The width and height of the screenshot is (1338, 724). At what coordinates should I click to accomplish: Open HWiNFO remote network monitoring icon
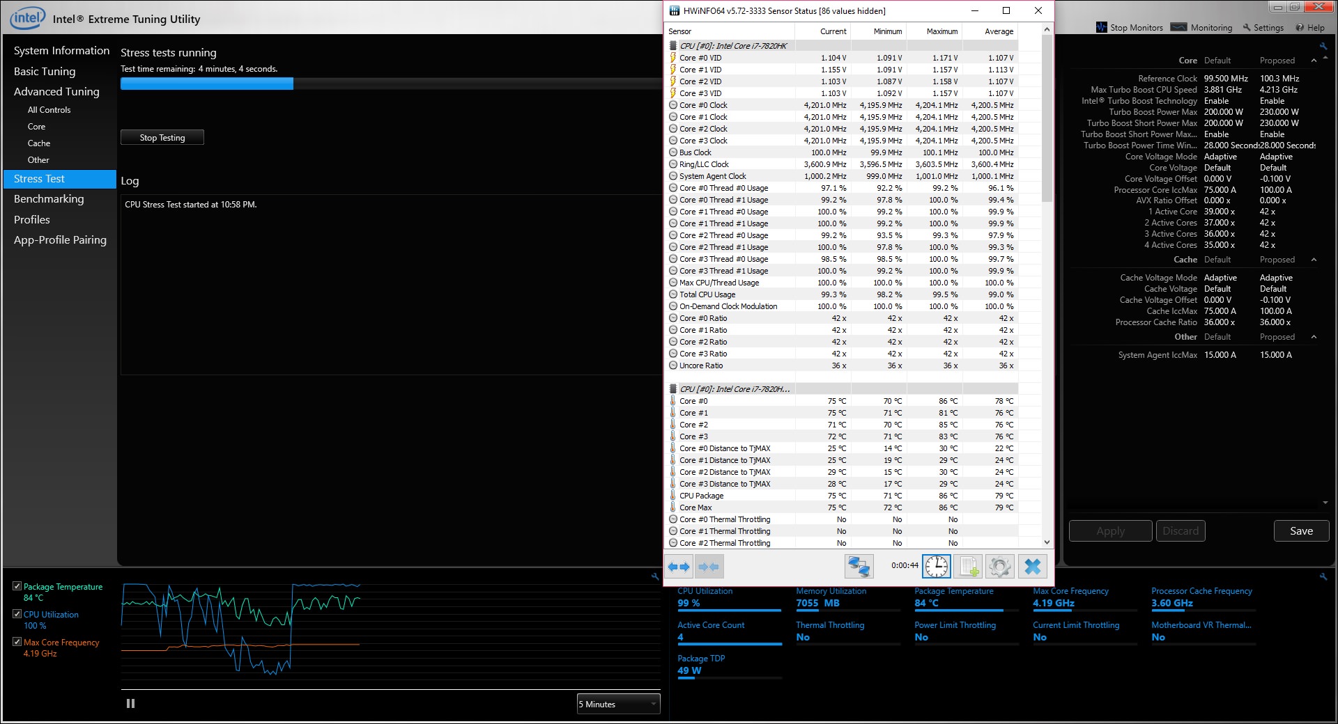[x=859, y=567]
